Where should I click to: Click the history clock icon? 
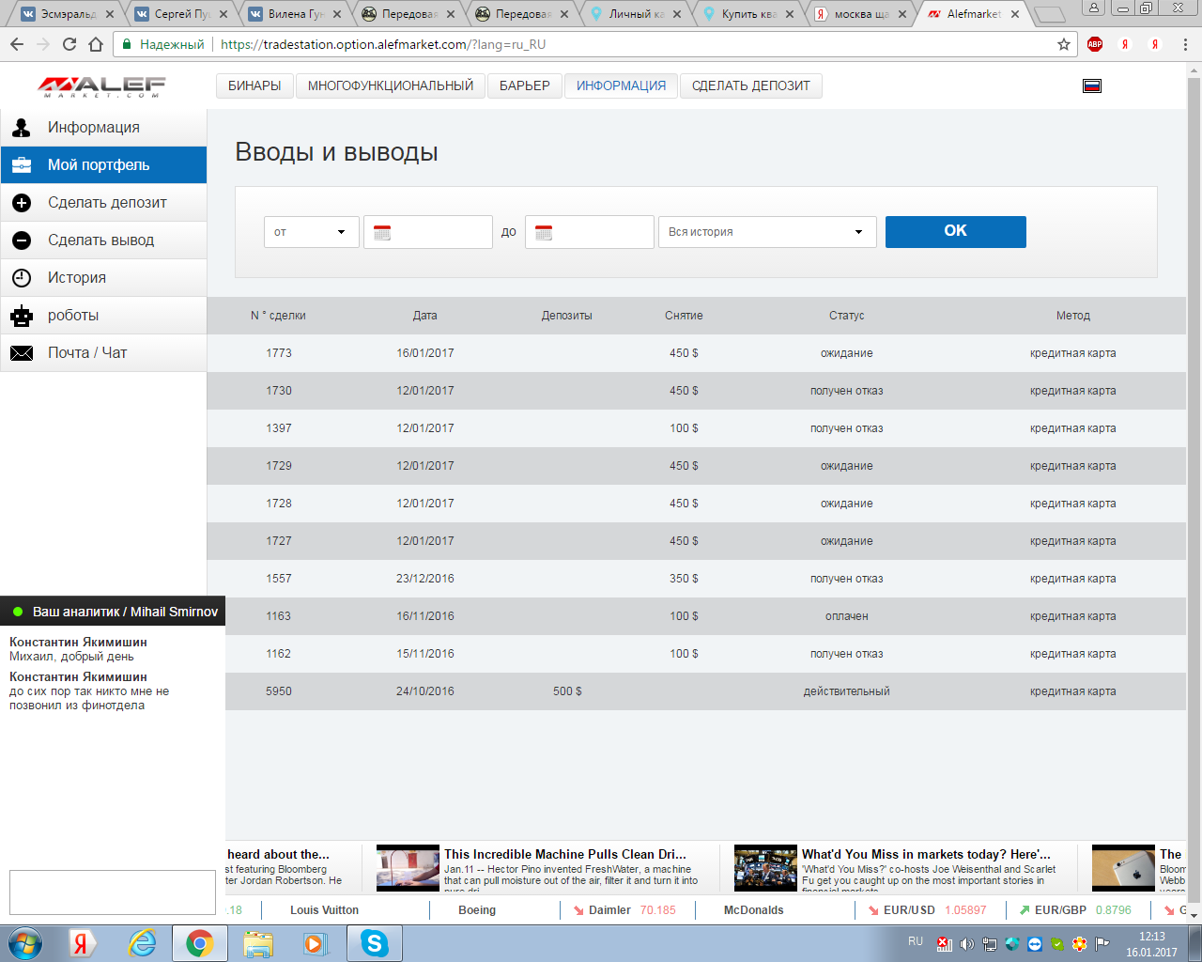[22, 278]
